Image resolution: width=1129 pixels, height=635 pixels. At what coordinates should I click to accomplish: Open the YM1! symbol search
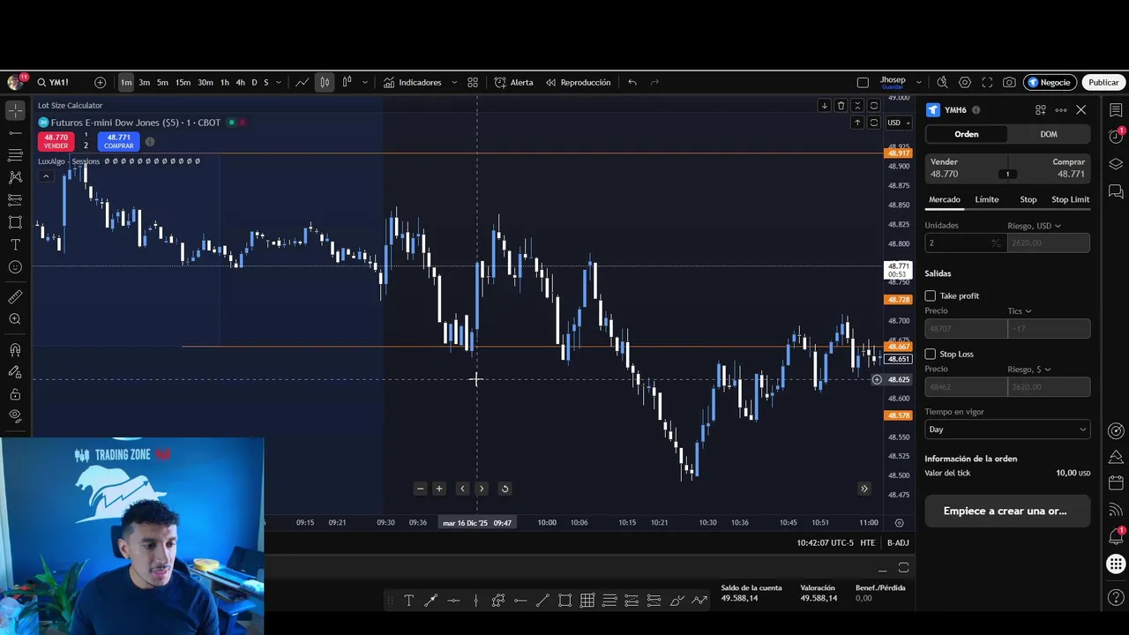pyautogui.click(x=53, y=82)
